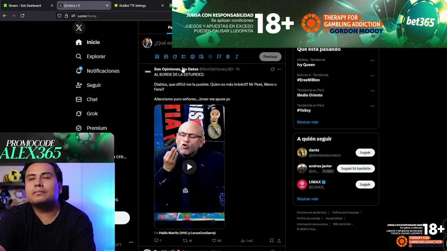Click flag icon in composer toolbar
Image resolution: width=447 pixels, height=251 pixels.
click(219, 56)
